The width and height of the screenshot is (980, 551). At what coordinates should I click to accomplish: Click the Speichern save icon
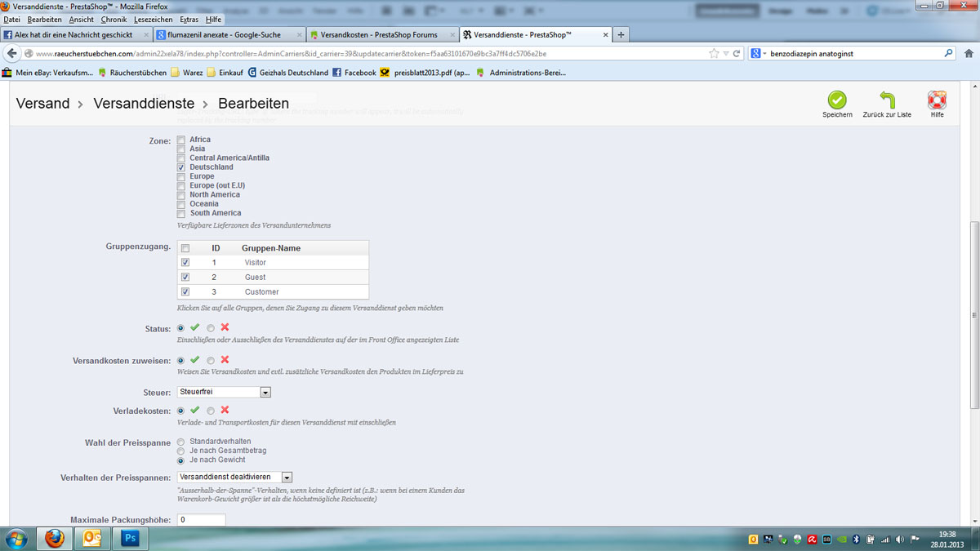pyautogui.click(x=837, y=100)
